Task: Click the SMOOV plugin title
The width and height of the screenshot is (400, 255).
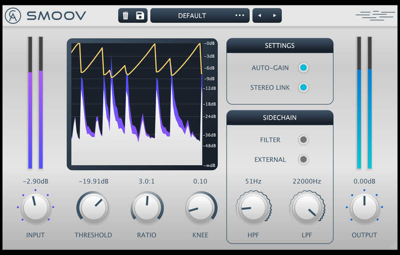Action: [56, 16]
